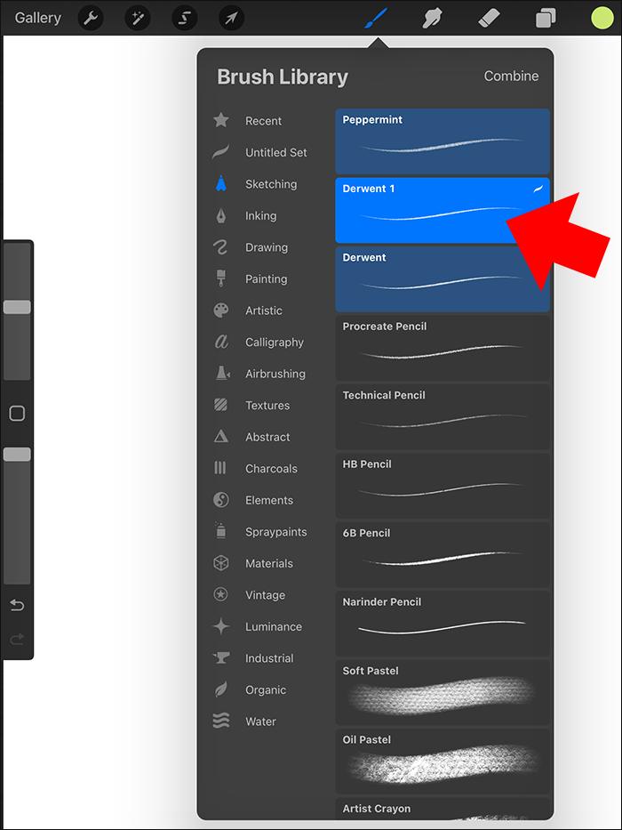Select the Sketching brush set
Screen dimensions: 622x830
269,184
